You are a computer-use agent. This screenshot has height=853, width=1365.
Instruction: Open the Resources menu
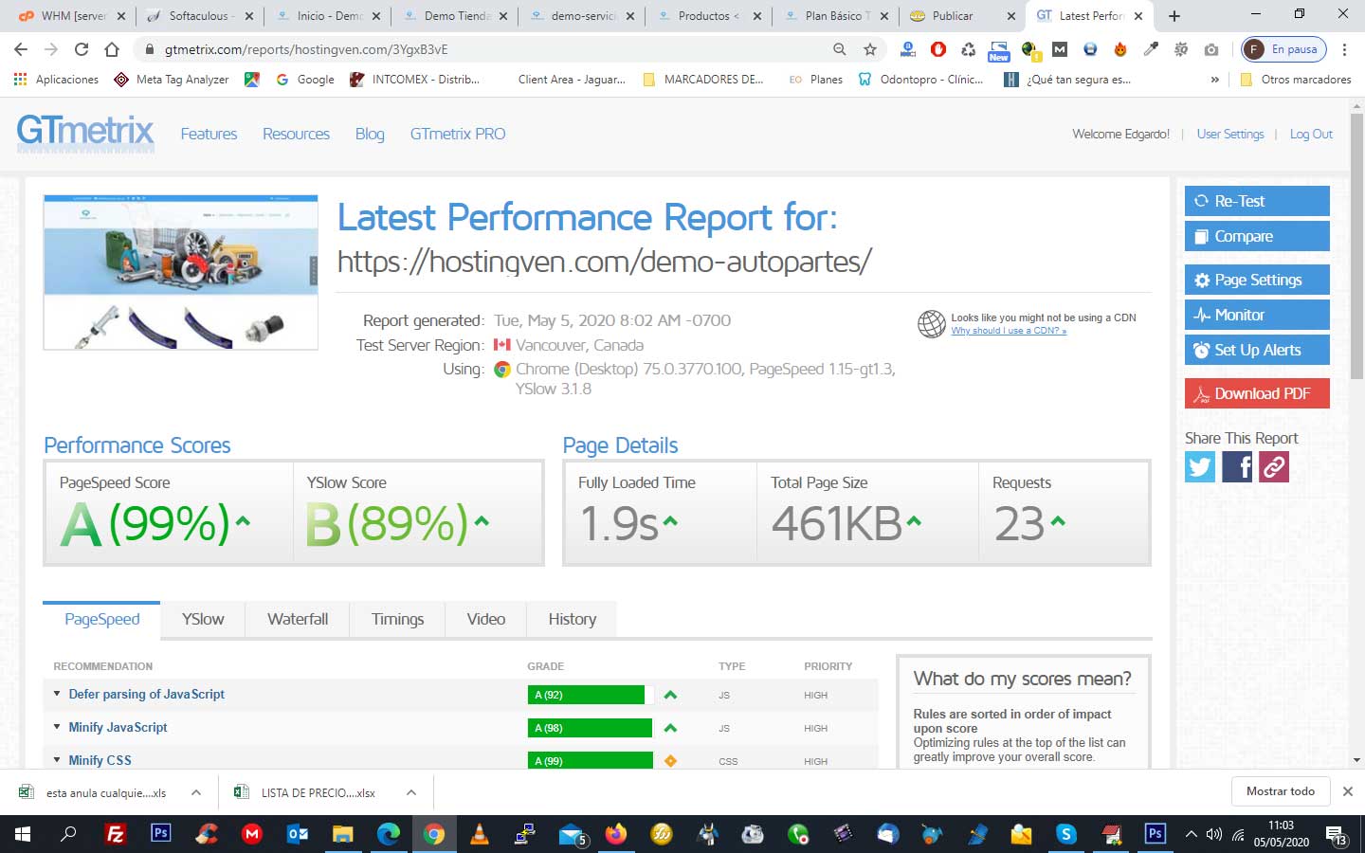pyautogui.click(x=296, y=134)
